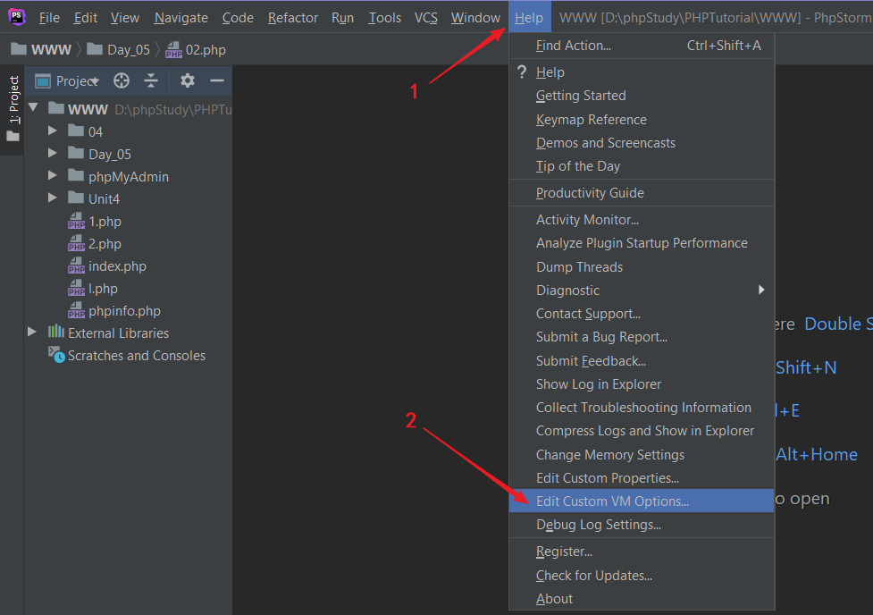Click the Collapse All icon in Project panel
The width and height of the screenshot is (873, 615).
[151, 80]
